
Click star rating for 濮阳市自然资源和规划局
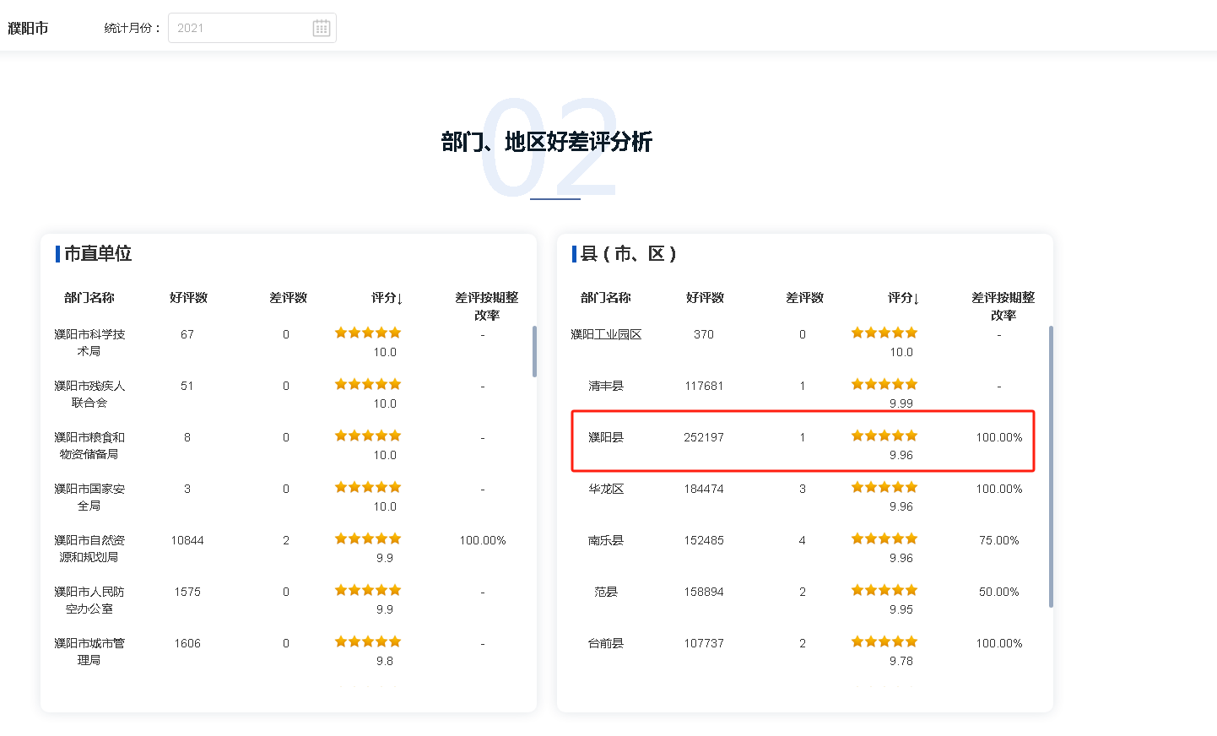(x=368, y=538)
